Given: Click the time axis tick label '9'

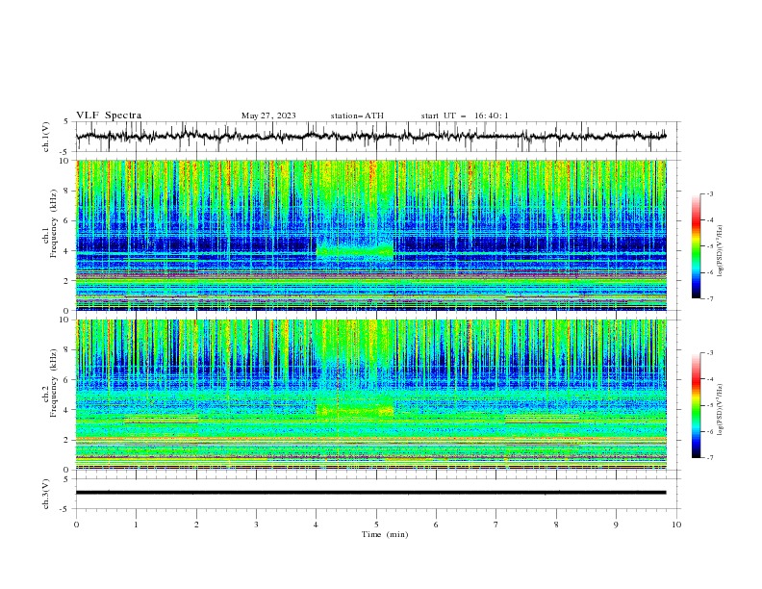Looking at the screenshot, I should tap(616, 525).
